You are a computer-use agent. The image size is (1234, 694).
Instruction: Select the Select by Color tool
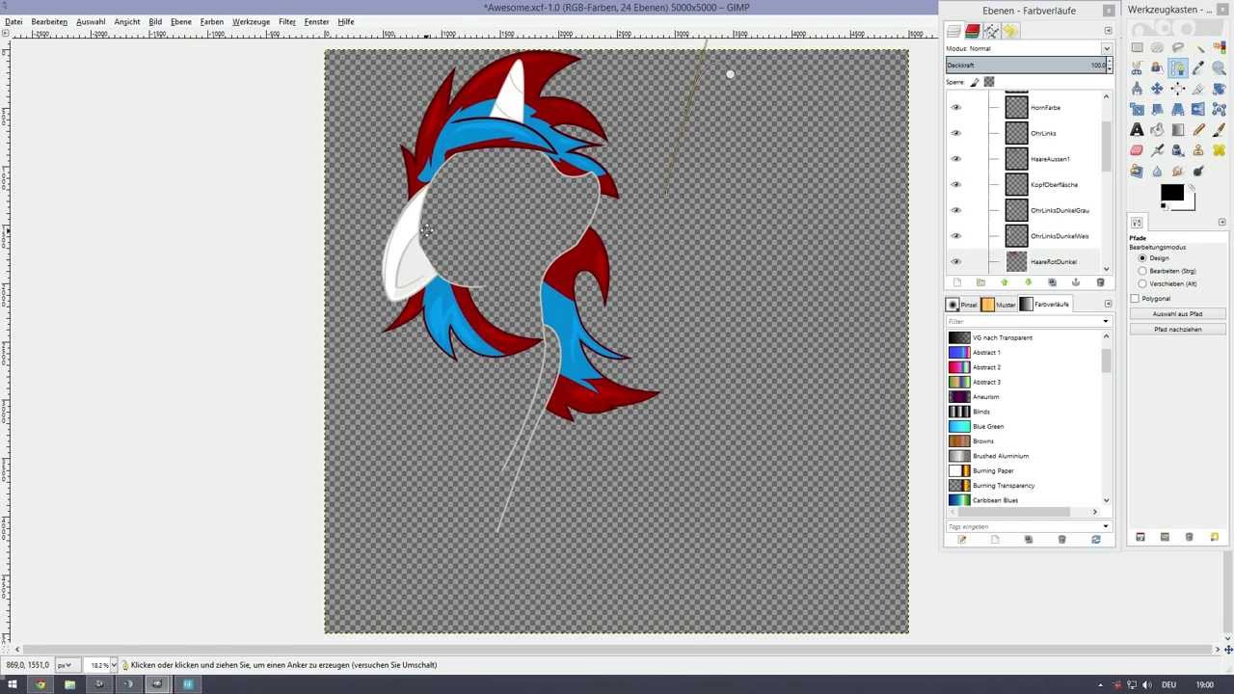click(1220, 47)
